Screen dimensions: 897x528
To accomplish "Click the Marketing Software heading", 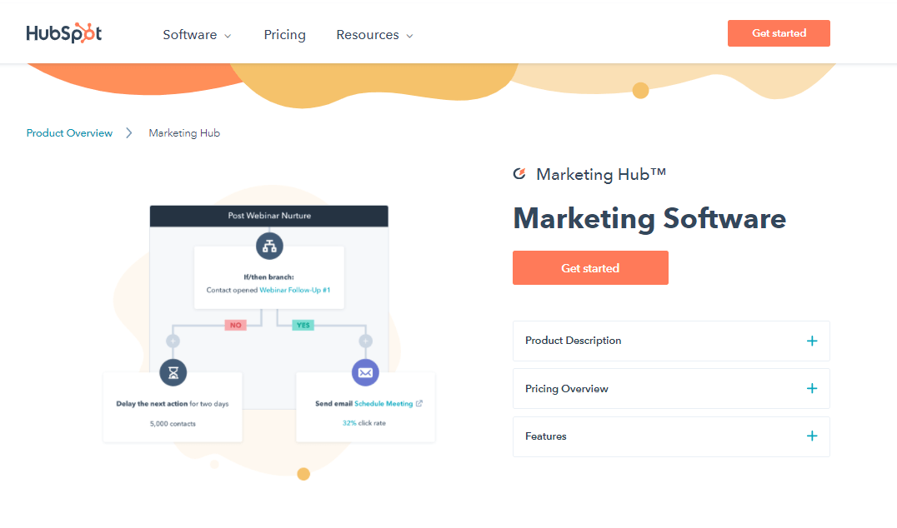I will (649, 219).
